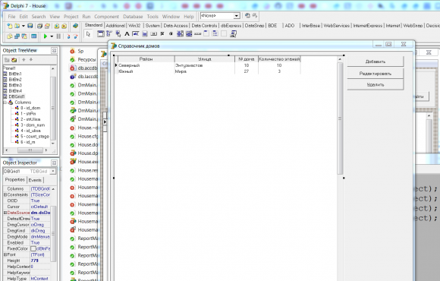440x281 pixels.
Task: Switch to the Data Controls palette tab
Action: 204,26
